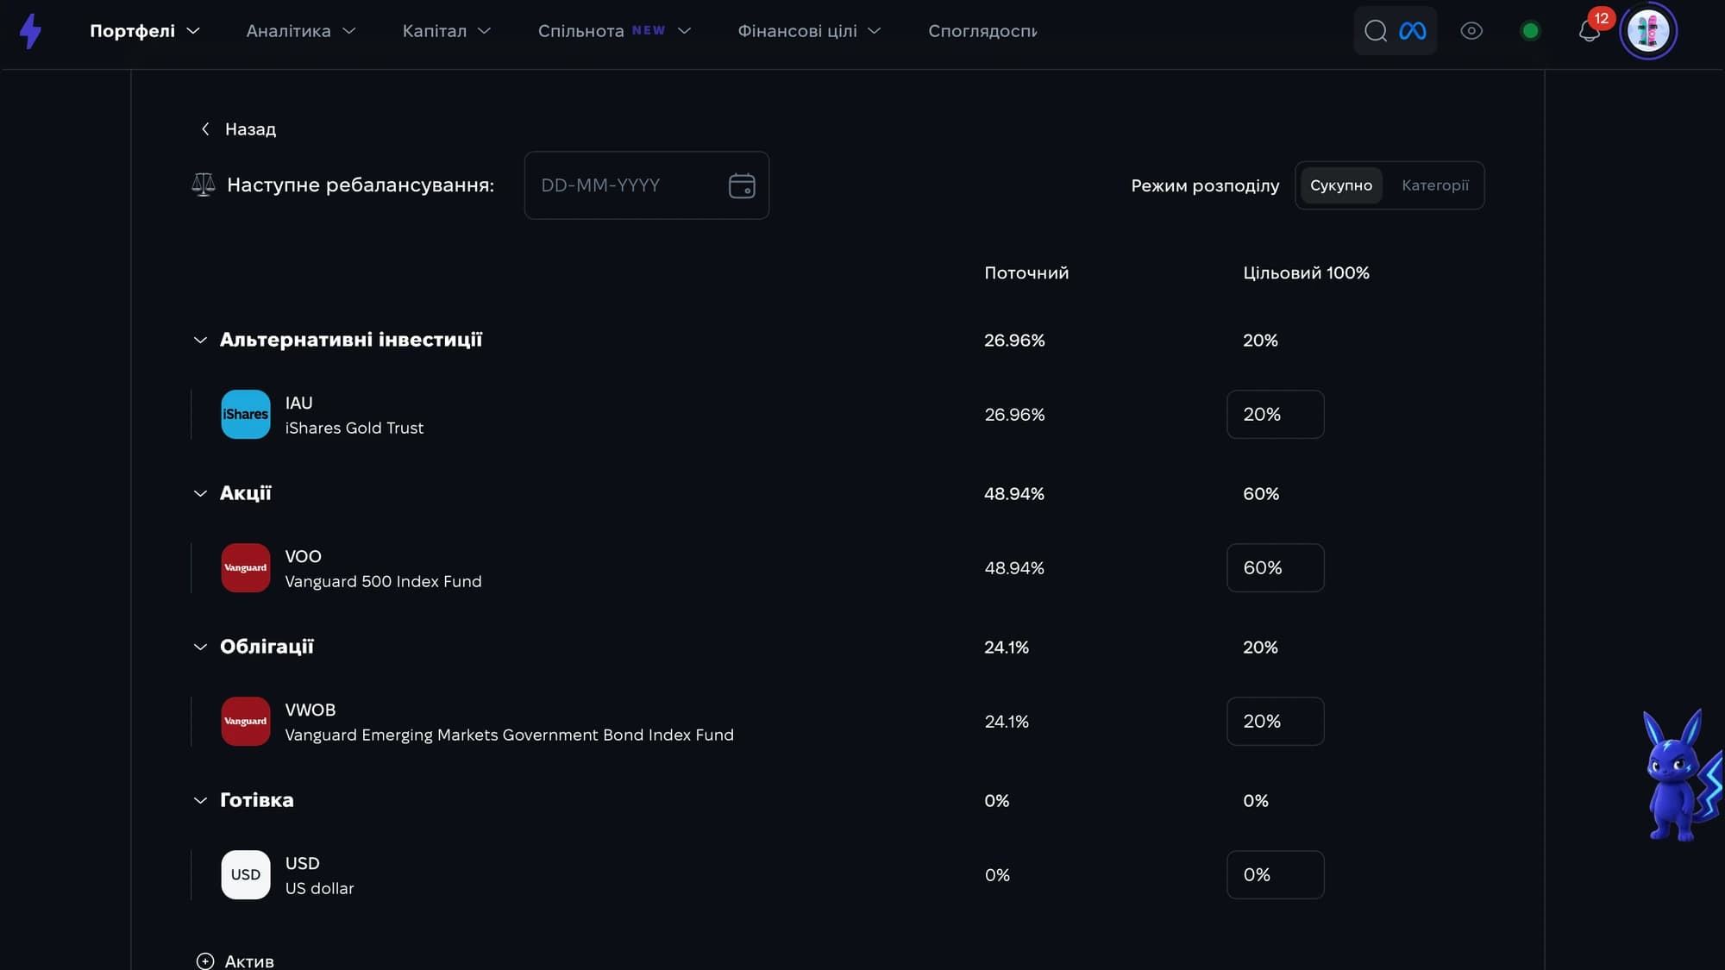The height and width of the screenshot is (970, 1725).
Task: Open the Спільнота NEW menu
Action: click(614, 31)
